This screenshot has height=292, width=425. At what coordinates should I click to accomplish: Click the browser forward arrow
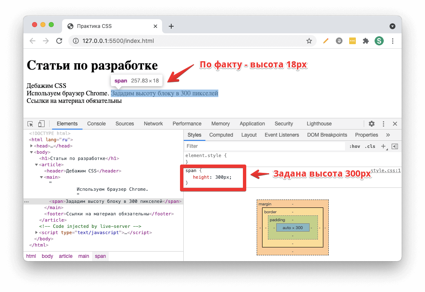[x=46, y=41]
